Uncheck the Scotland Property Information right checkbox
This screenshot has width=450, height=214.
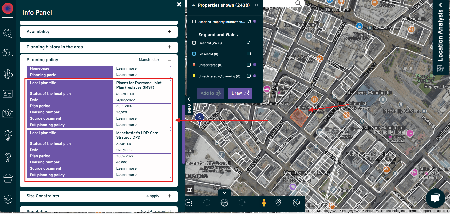249,21
